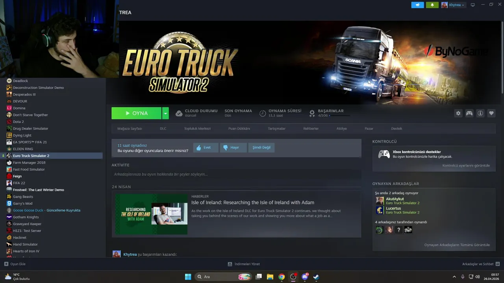Click the Big Picture mode monitor icon
The image size is (504, 283).
(x=473, y=5)
